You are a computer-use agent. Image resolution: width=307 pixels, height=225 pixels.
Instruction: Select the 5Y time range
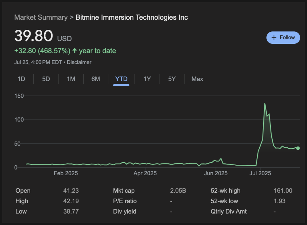tap(172, 79)
